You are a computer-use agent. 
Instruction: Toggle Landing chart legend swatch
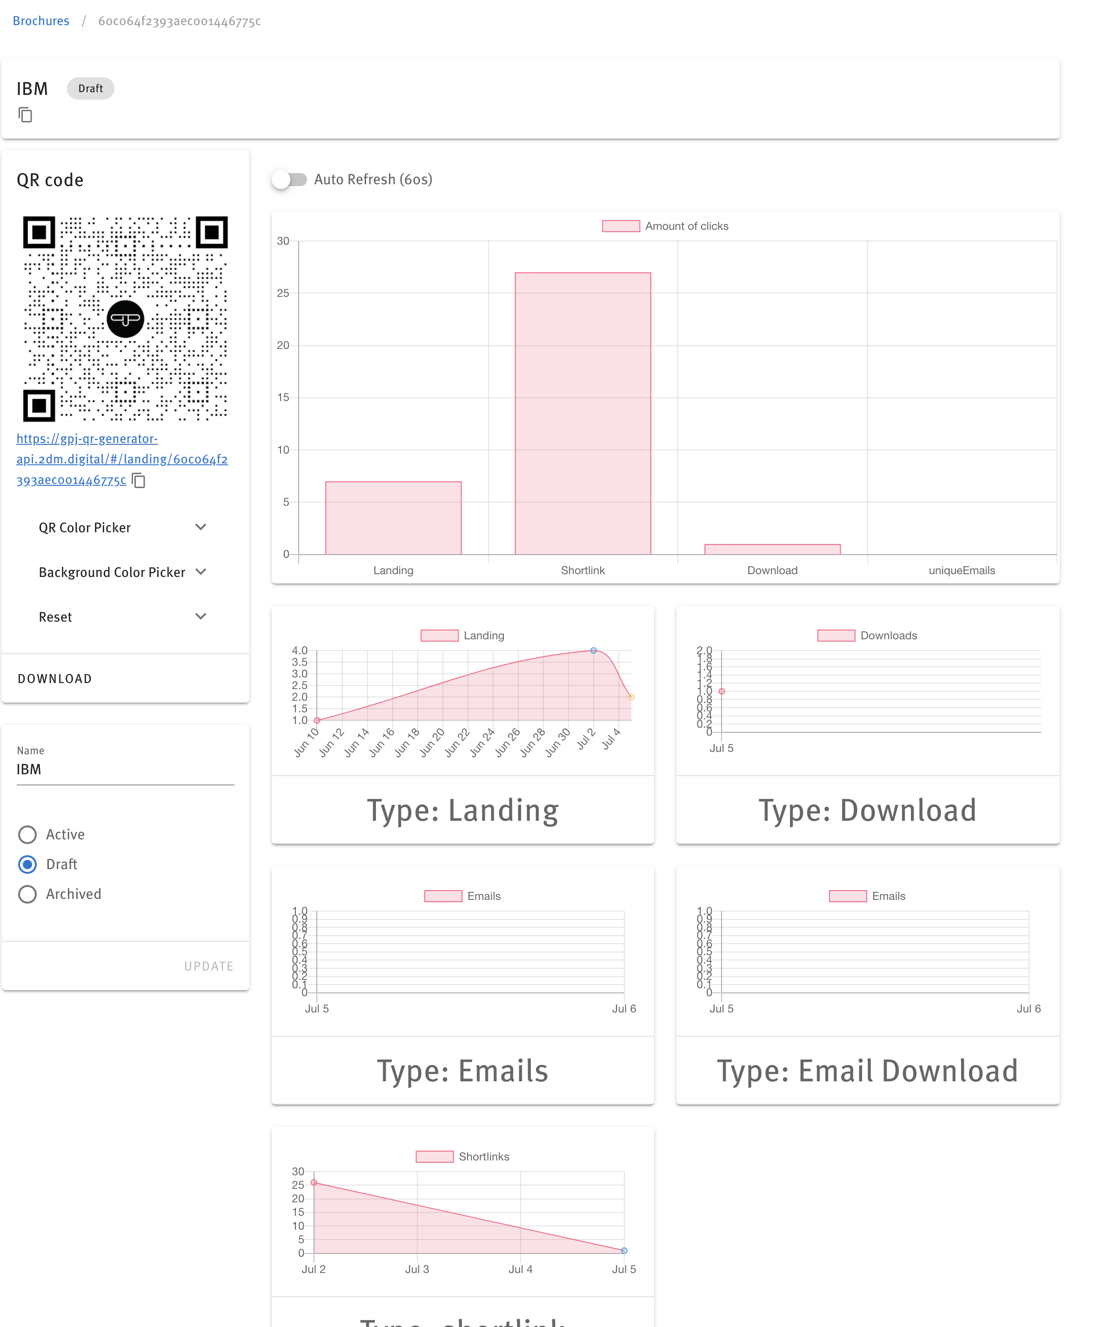[439, 636]
